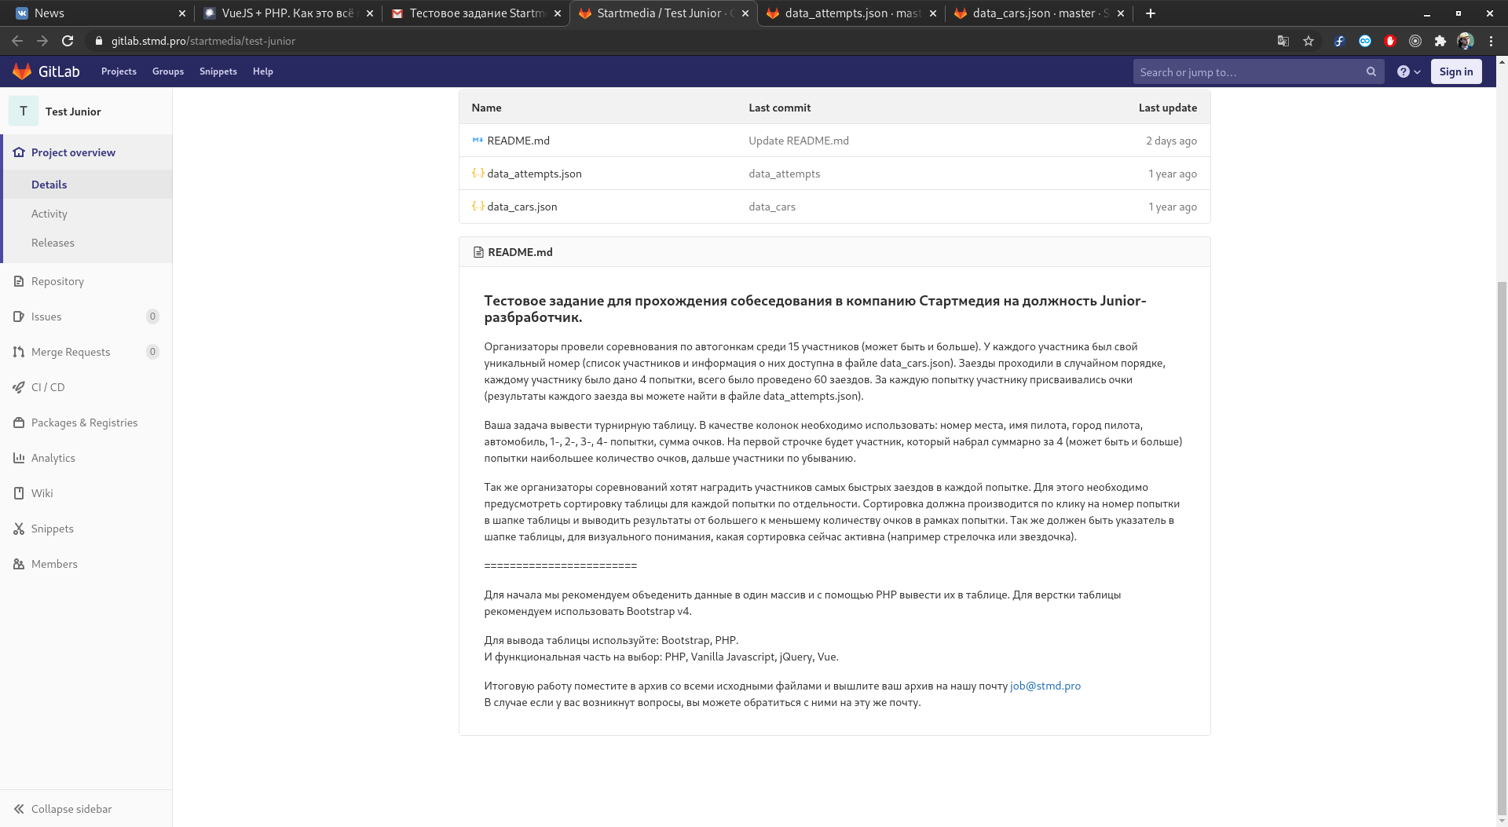Click the Wiki book icon
Image resolution: width=1508 pixels, height=827 pixels.
click(x=19, y=493)
